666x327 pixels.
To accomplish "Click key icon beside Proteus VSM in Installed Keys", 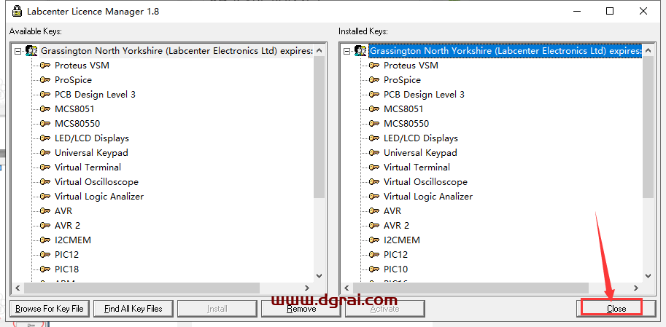I will point(374,66).
